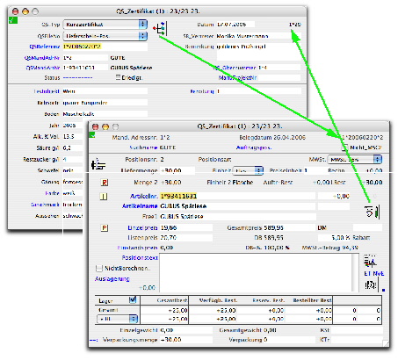Click the Einzelgewicht field showing 0,00
398x360 pixels.
[186, 330]
